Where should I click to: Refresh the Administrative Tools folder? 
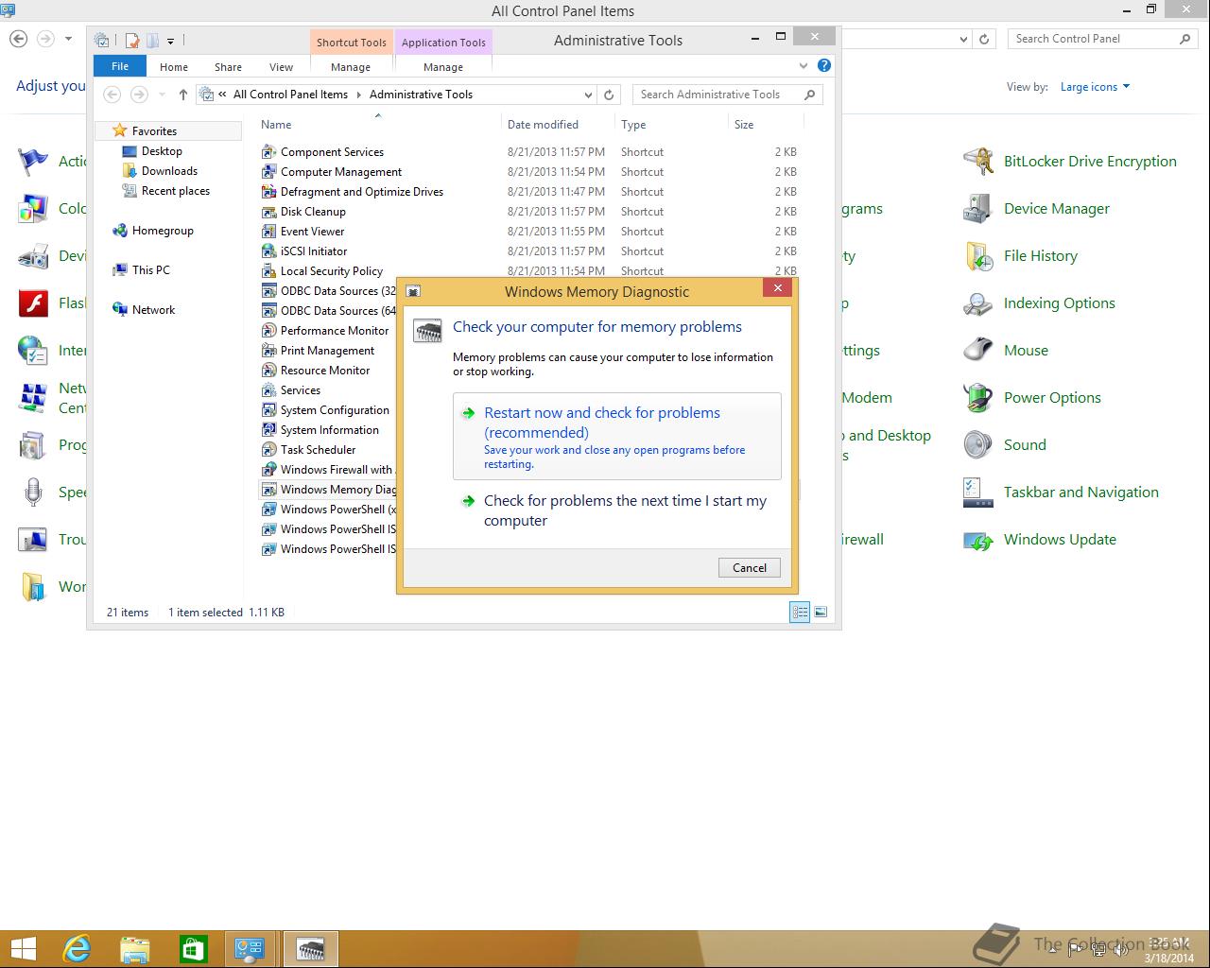tap(609, 95)
